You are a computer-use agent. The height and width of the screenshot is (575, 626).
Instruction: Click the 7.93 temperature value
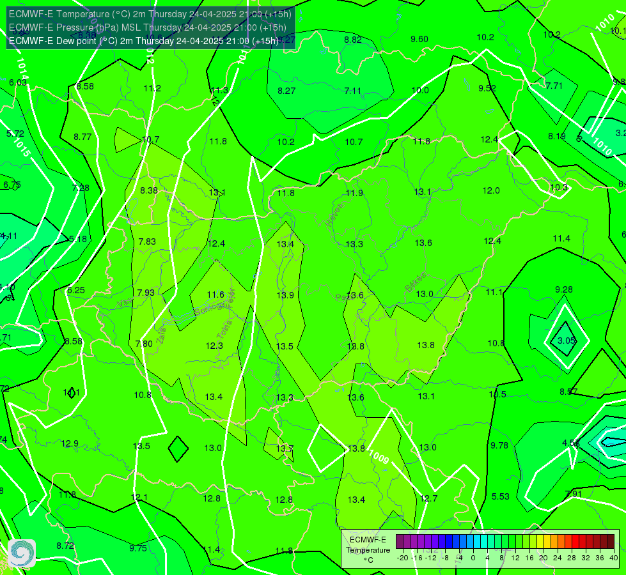click(146, 293)
